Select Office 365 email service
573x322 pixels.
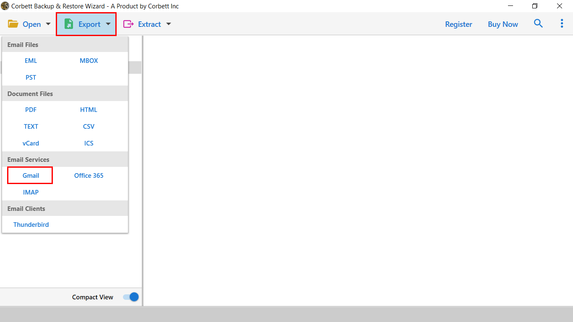(x=89, y=175)
